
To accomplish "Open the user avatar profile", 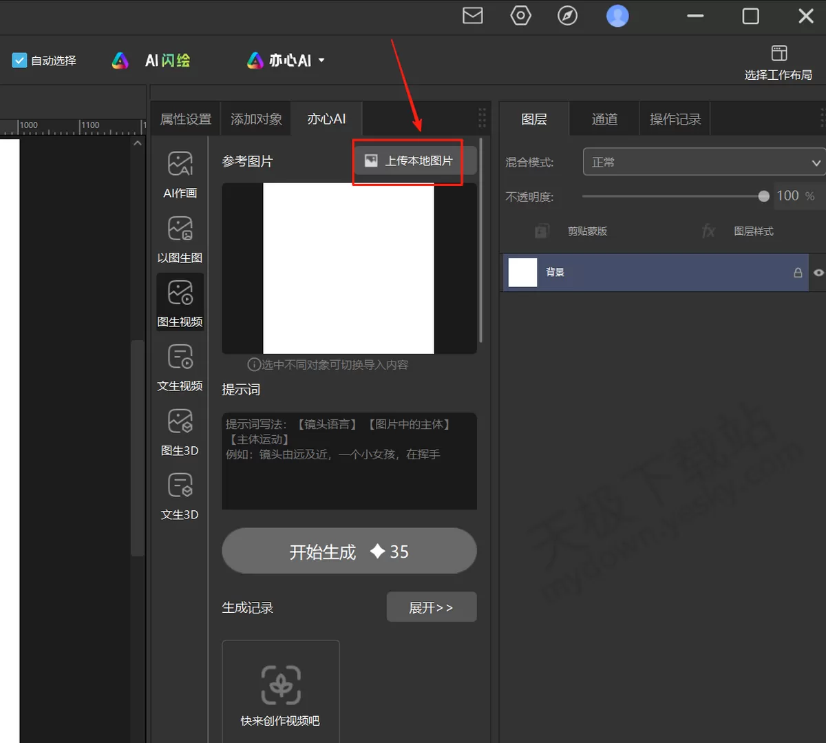I will [x=617, y=15].
